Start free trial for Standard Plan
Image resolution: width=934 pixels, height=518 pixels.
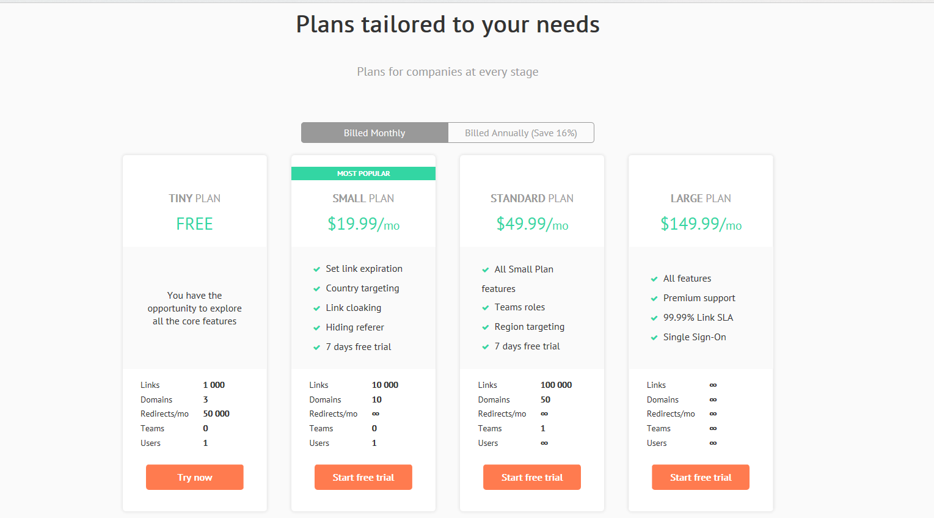(532, 477)
